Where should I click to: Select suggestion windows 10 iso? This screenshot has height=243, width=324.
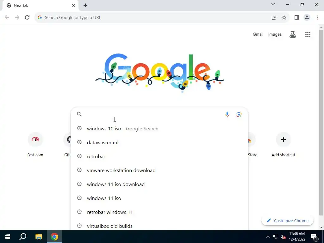[x=159, y=128]
